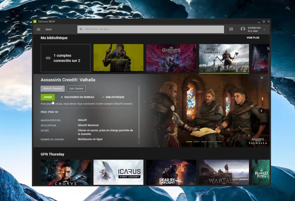Click the 'GFN Thursday' section heading

point(52,154)
